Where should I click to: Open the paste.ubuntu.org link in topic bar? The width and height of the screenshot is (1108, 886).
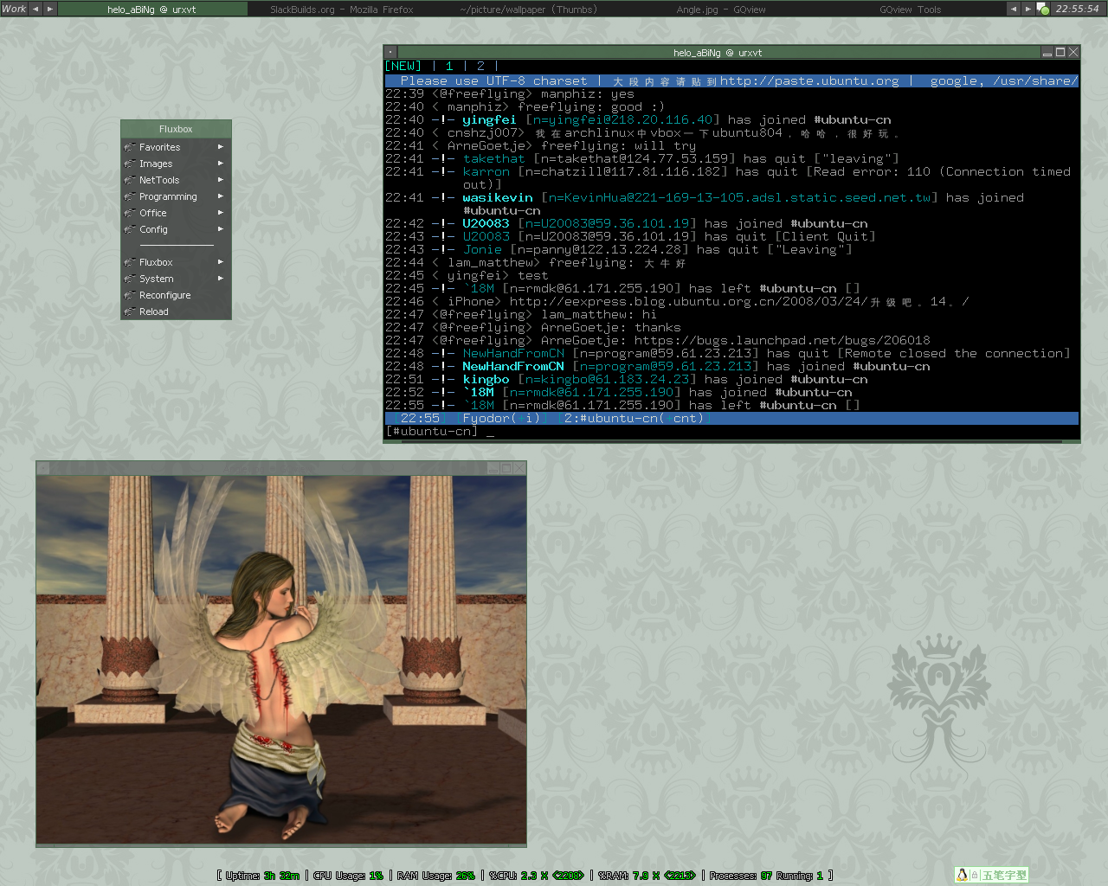[x=809, y=80]
